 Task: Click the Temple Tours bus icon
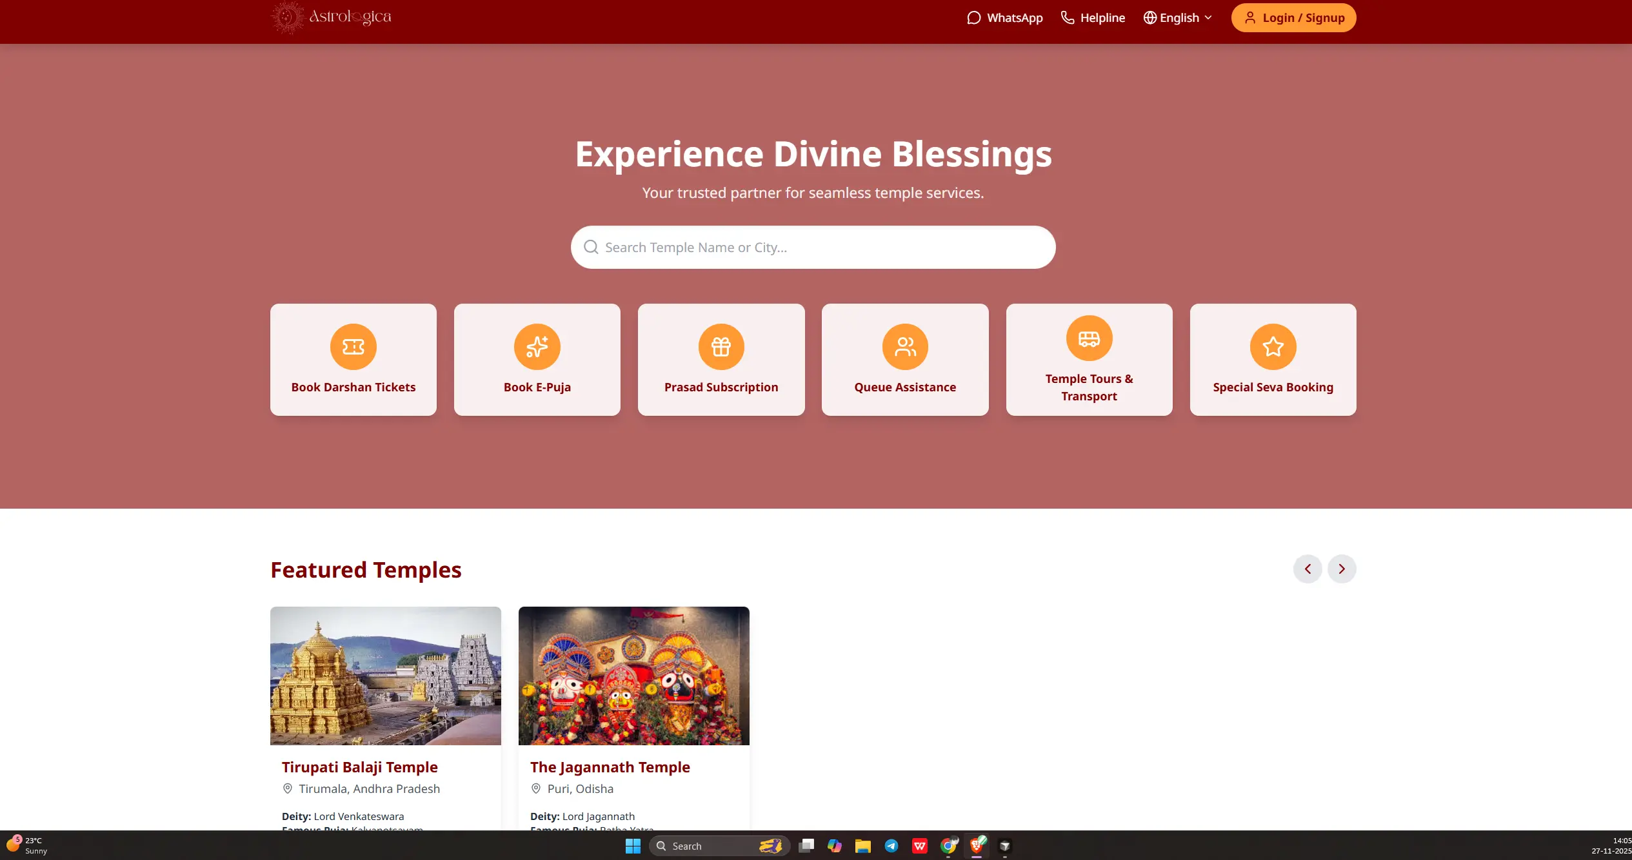pos(1089,338)
